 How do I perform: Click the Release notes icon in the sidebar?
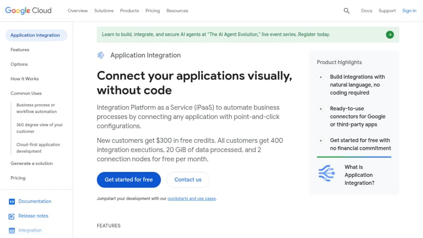12,216
